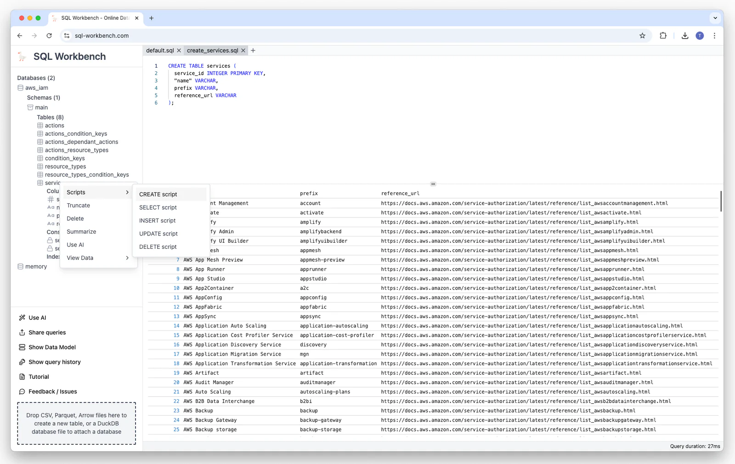Click the Show Data Model icon
The image size is (735, 464).
(22, 347)
